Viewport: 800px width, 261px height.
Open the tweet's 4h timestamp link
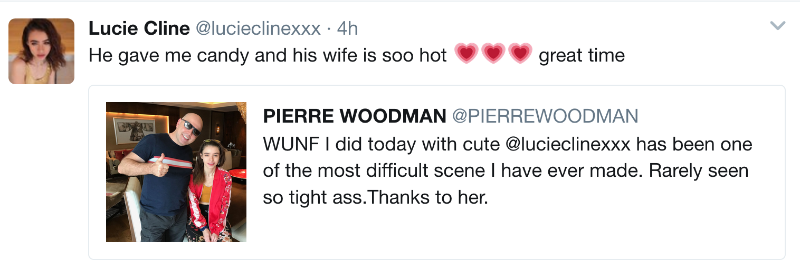pos(347,28)
